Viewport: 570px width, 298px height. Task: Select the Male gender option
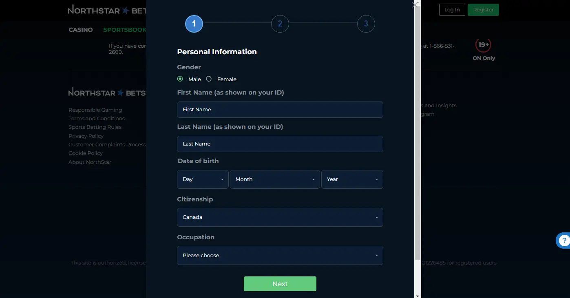pos(180,79)
